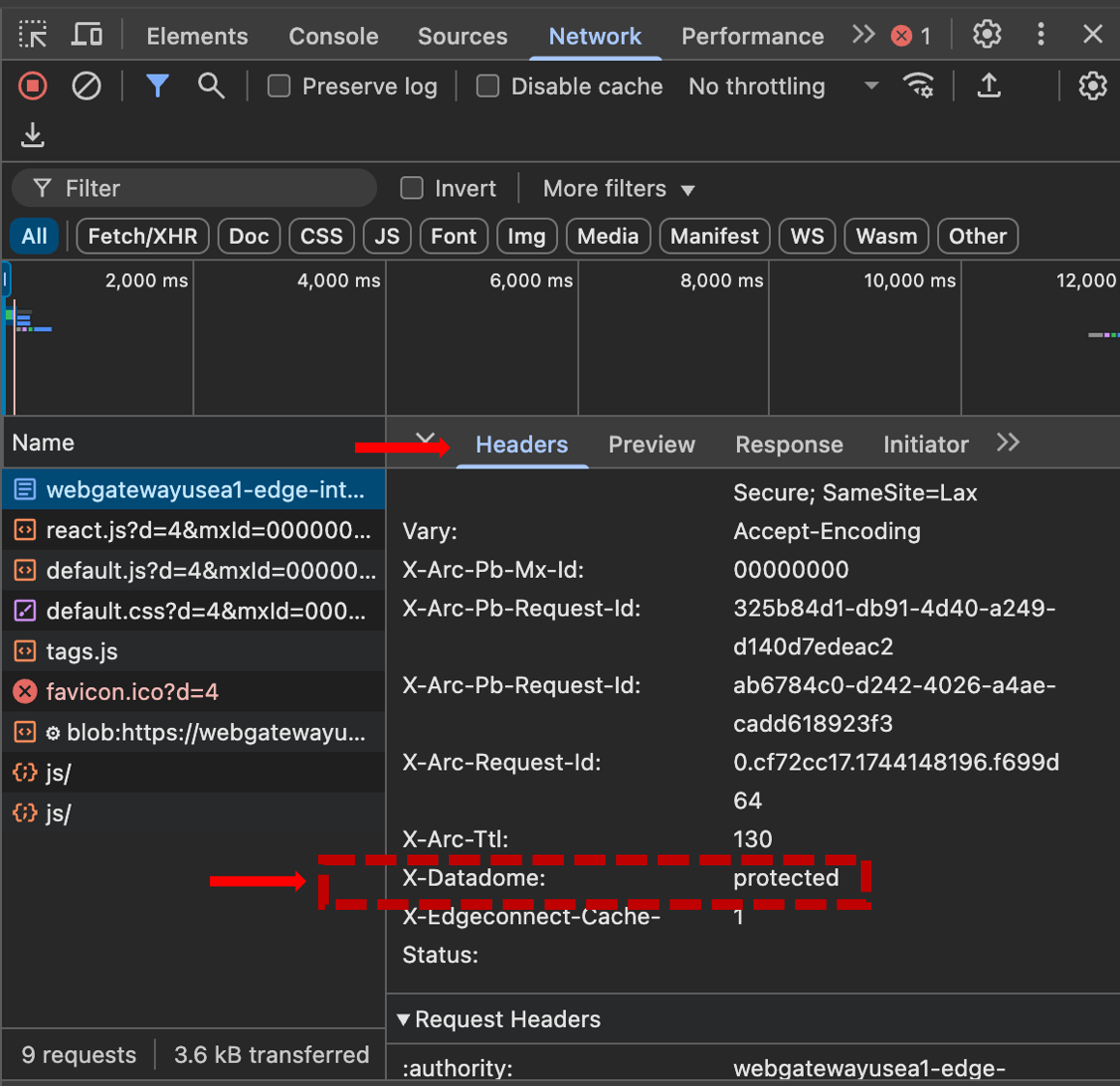Toggle the device toolbar icon
Viewport: 1120px width, 1086px height.
86,34
